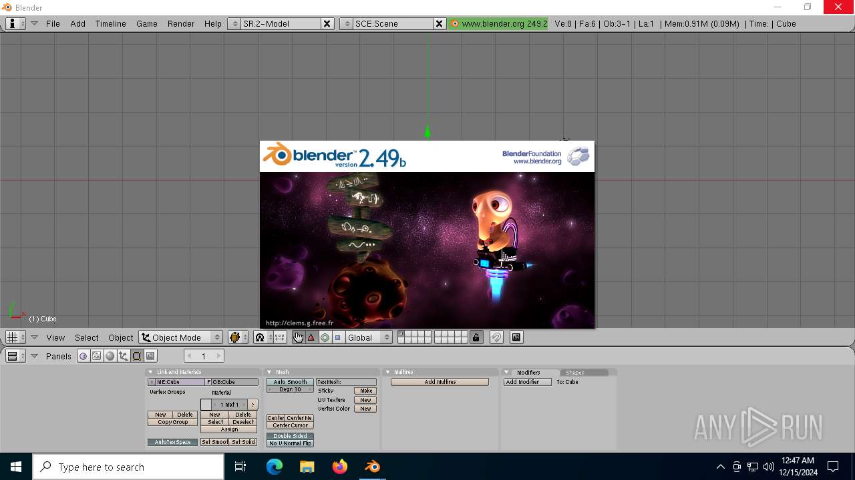The width and height of the screenshot is (855, 480).
Task: Collapse the 3D view header menus triangle
Action: (34, 337)
